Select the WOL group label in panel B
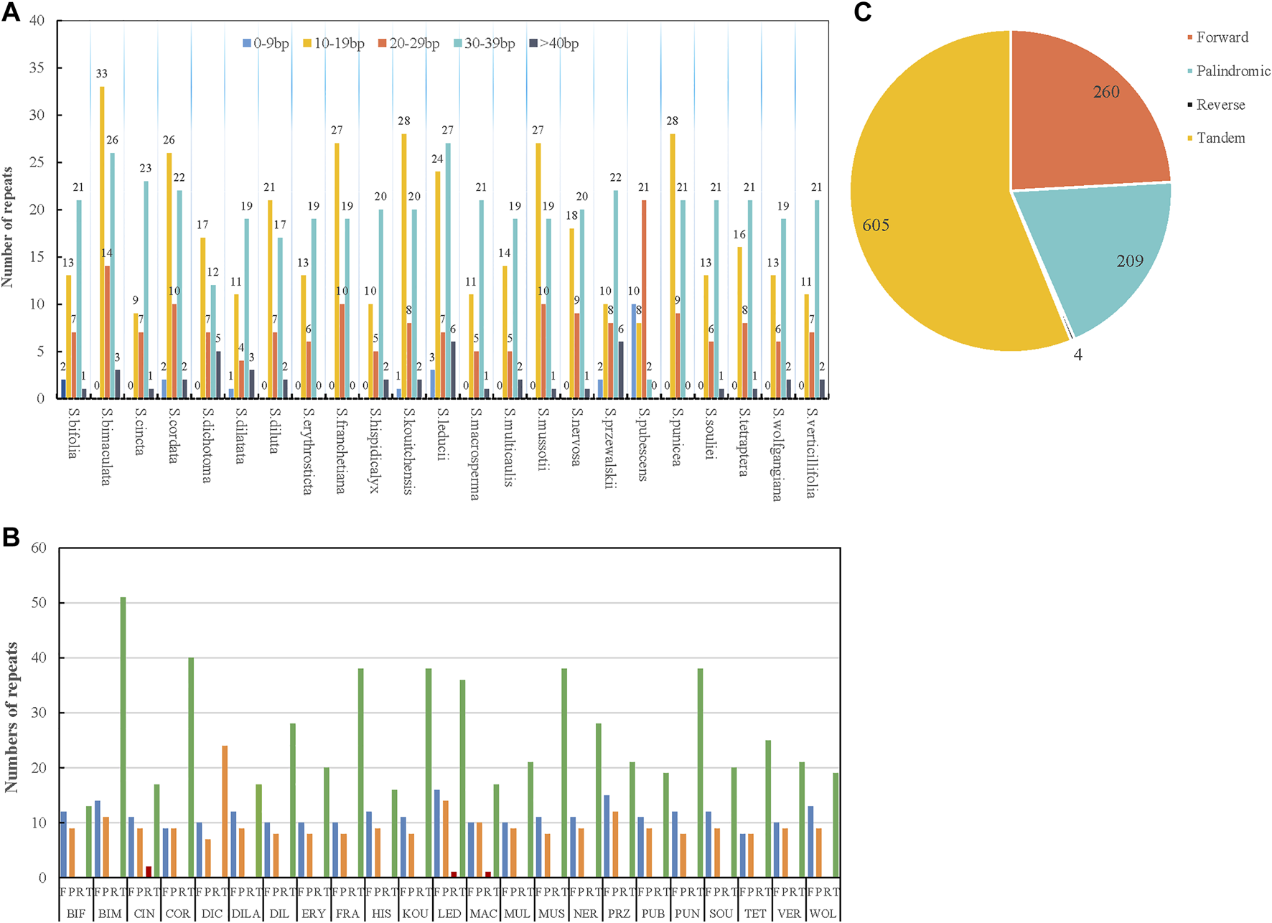The image size is (1272, 923). (823, 914)
